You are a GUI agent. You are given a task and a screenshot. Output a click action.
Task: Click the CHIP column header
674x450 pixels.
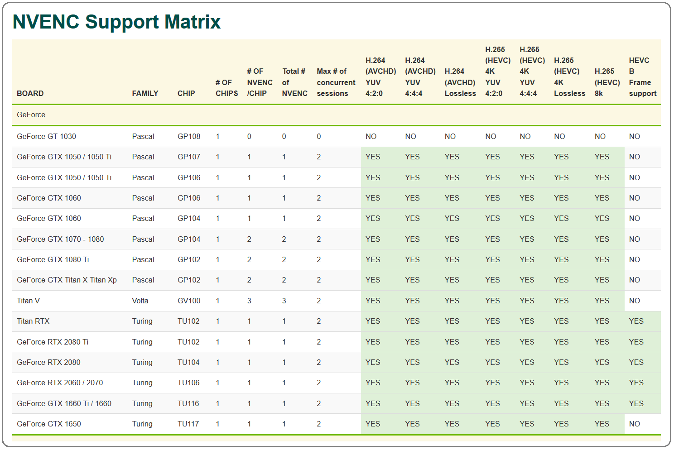[x=186, y=93]
